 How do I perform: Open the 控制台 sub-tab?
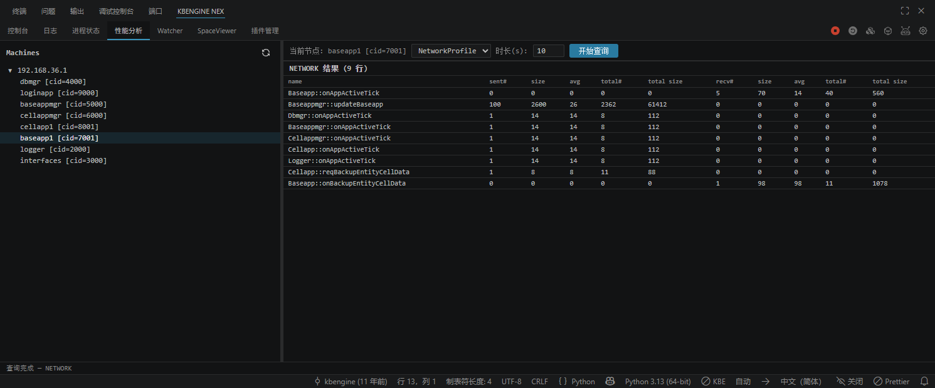point(18,31)
